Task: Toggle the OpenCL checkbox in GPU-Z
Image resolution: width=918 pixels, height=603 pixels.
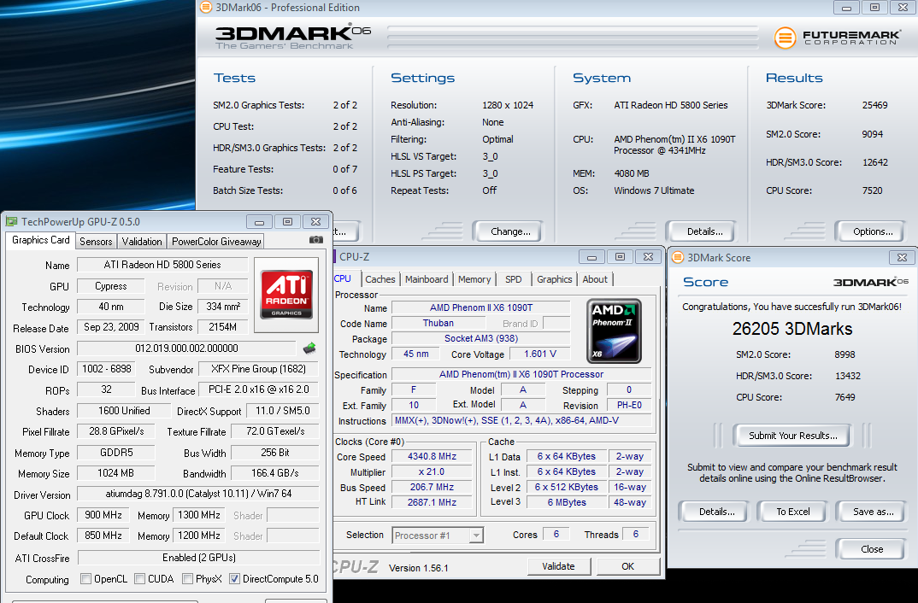Action: click(x=86, y=579)
